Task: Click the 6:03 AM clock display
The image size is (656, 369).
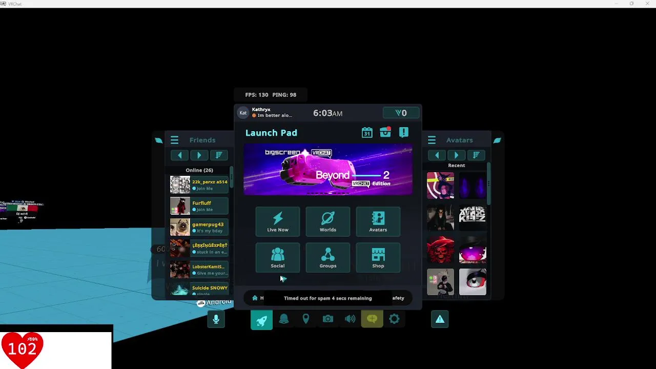Action: point(328,113)
